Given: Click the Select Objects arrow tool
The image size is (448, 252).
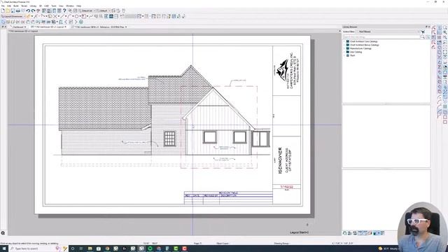Looking at the screenshot, I should point(3,22).
